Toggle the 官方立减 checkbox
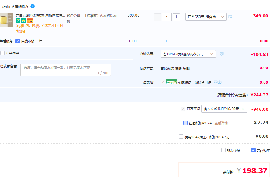The height and width of the screenshot is (177, 271). [x=183, y=109]
